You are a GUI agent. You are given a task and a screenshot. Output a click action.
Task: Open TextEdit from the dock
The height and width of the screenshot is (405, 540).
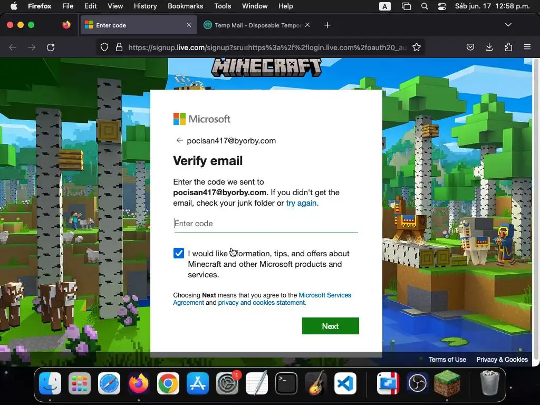point(257,383)
